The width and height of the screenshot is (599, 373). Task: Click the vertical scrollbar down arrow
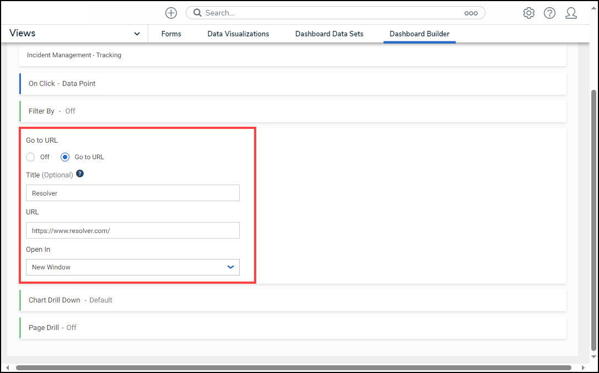tap(593, 356)
